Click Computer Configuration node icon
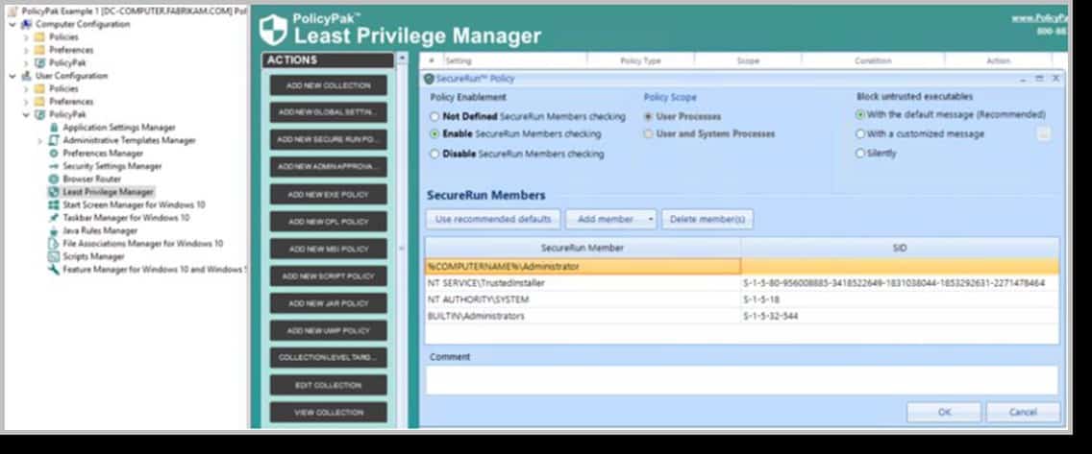1092x454 pixels. (27, 24)
